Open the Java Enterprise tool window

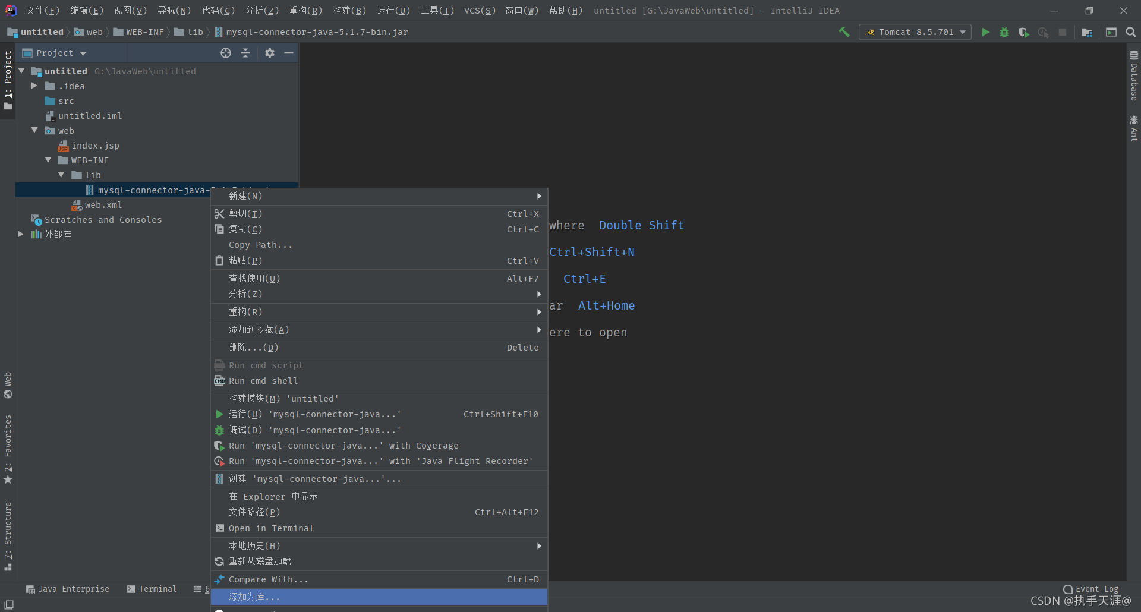click(68, 589)
